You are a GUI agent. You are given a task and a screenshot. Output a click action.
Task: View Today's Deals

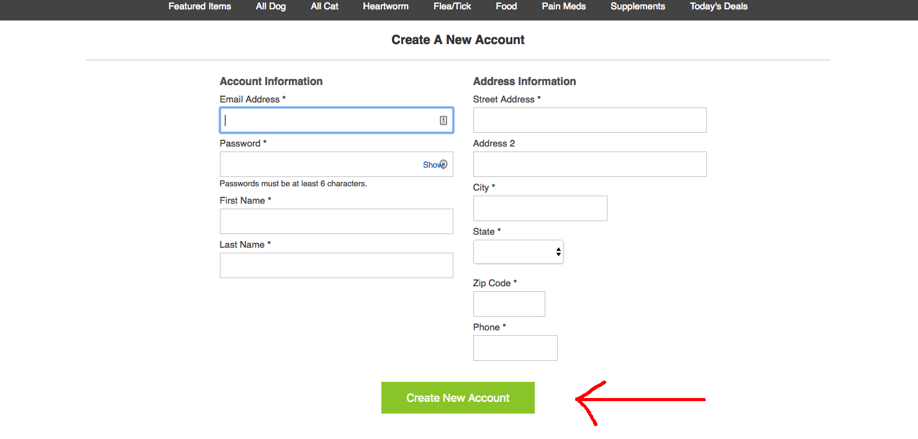point(719,7)
